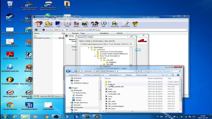Viewport: 212px width, 119px height.
Task: Click the VirusScan icon in WinRAR
Action: 115,24
